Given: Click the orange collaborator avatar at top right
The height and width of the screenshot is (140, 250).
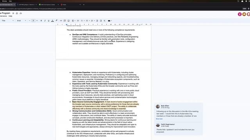Looking at the screenshot, I should (x=244, y=14).
